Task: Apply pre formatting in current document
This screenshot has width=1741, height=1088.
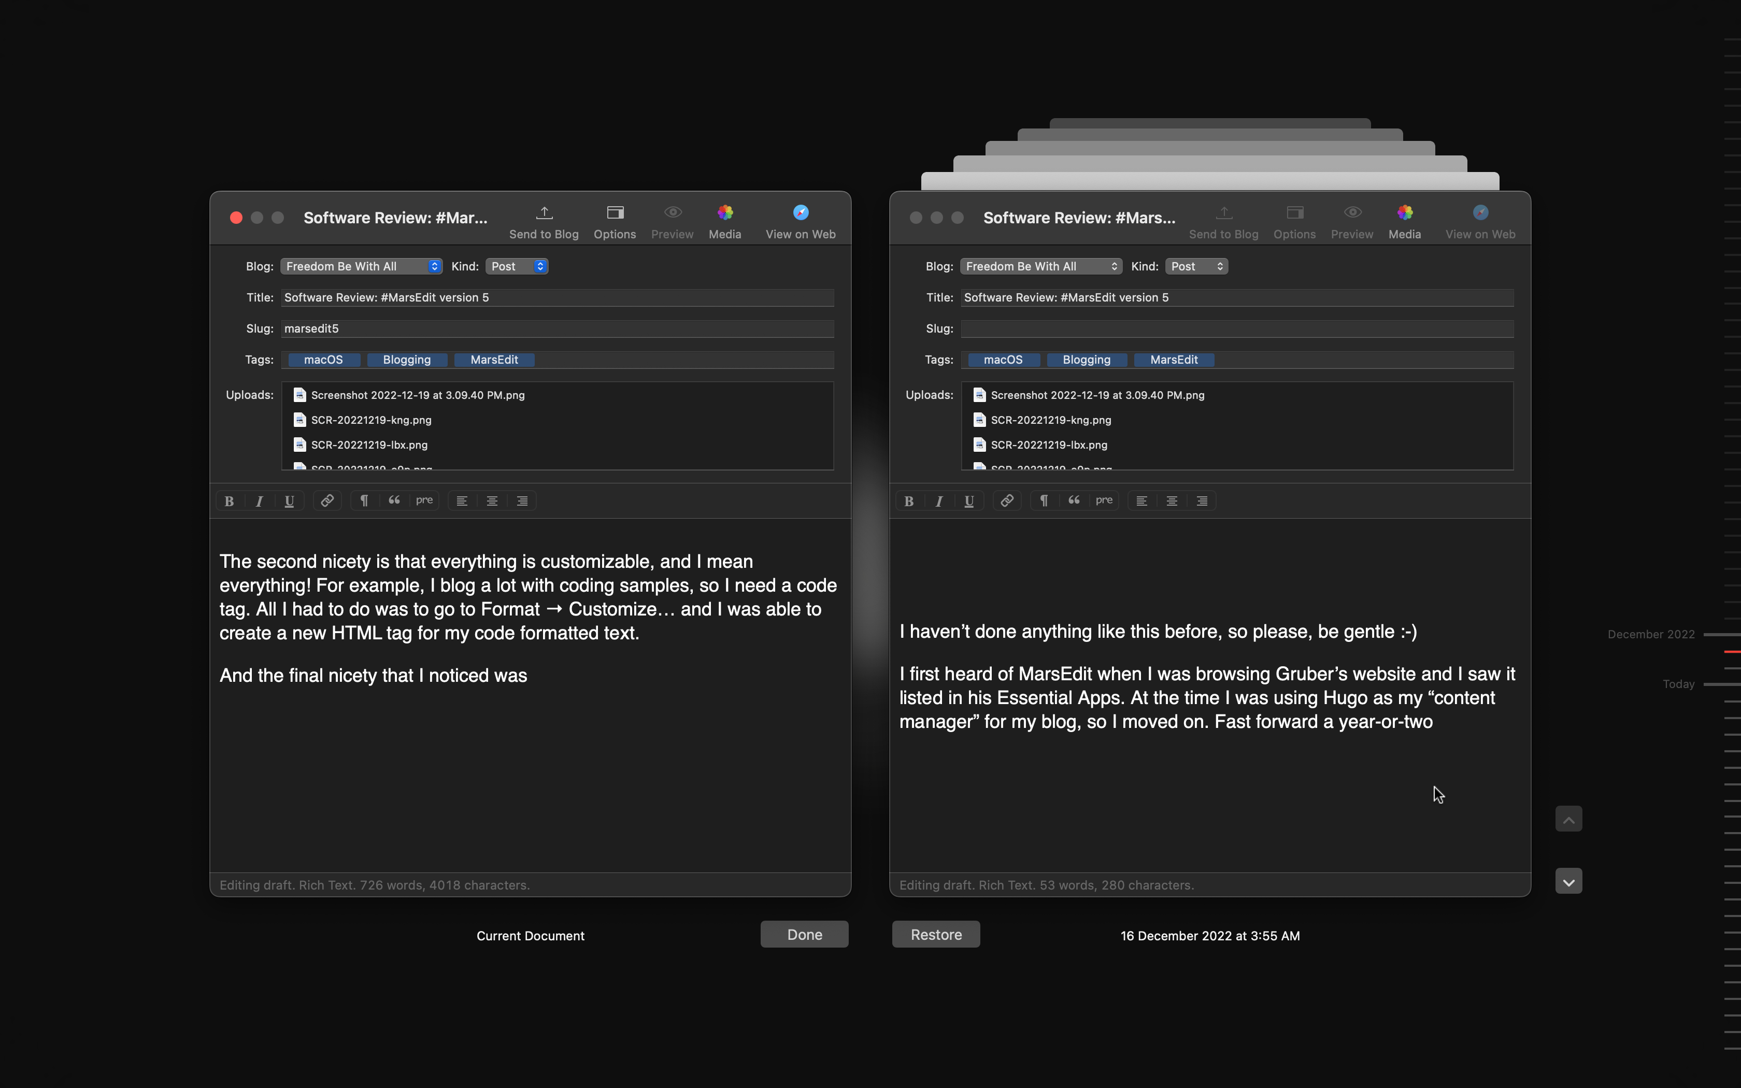Action: pos(424,501)
